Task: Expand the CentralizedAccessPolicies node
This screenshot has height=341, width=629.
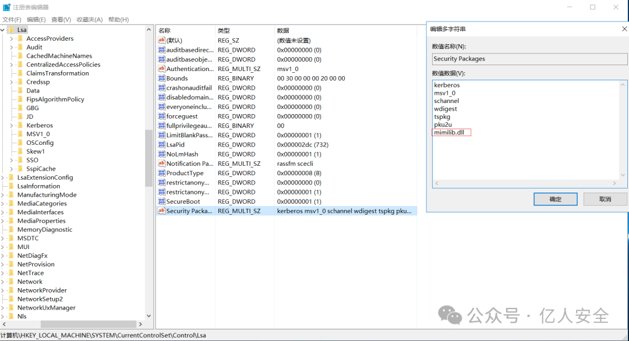Action: [x=12, y=65]
